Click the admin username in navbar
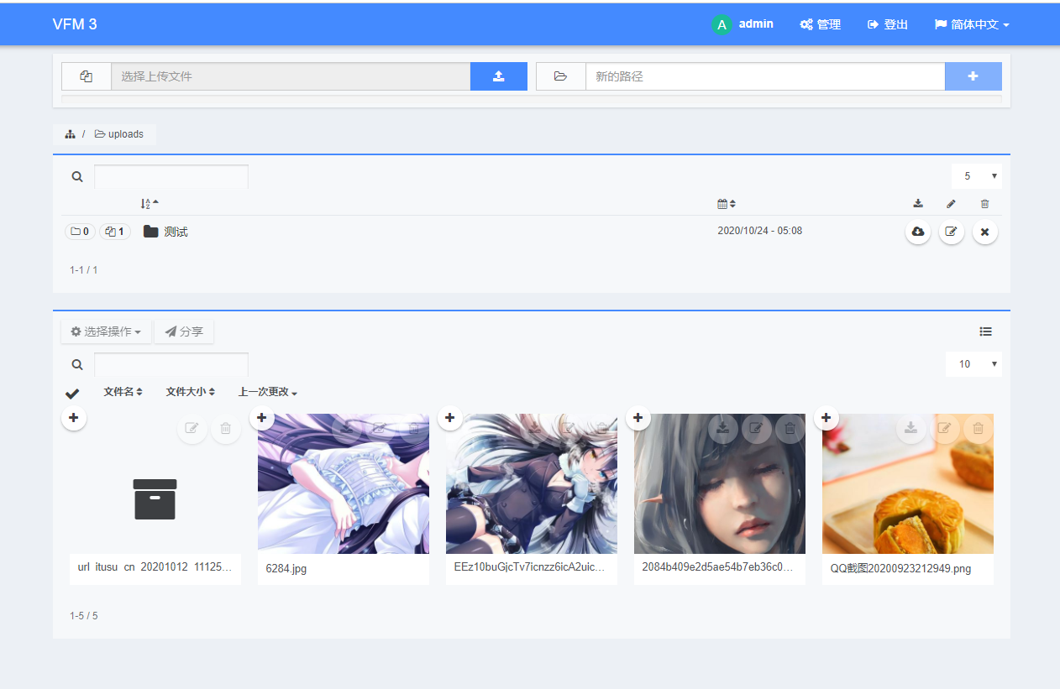Screen dimensions: 1060x689 click(x=756, y=23)
